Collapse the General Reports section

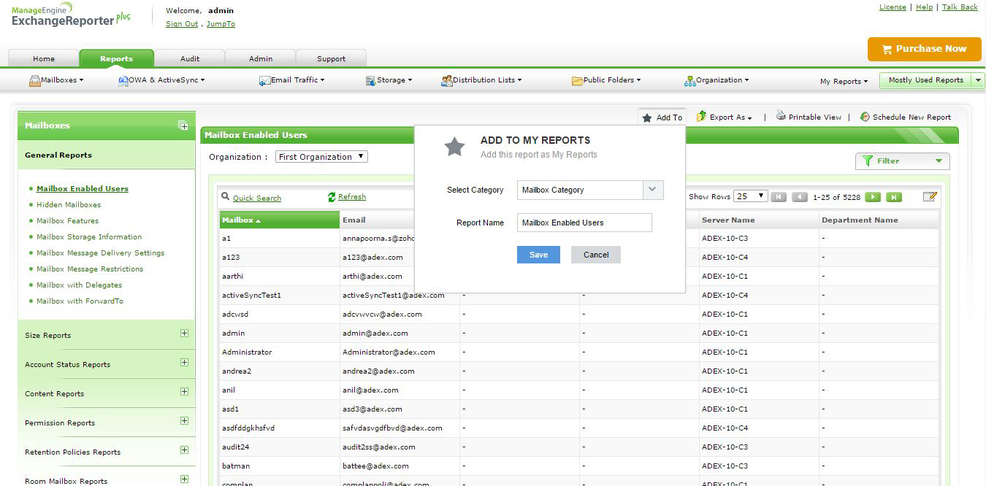(x=106, y=155)
